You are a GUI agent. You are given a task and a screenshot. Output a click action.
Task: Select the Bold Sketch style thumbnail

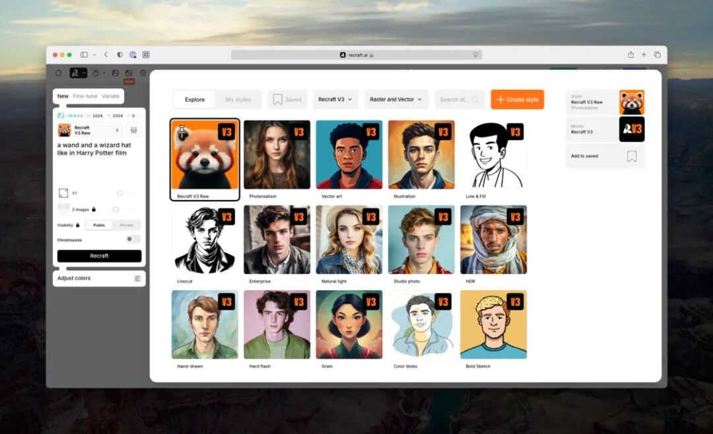click(x=493, y=325)
